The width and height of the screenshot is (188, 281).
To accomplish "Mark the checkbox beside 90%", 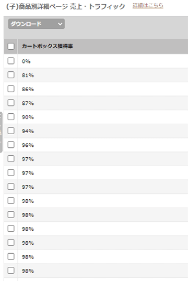I will pos(11,117).
